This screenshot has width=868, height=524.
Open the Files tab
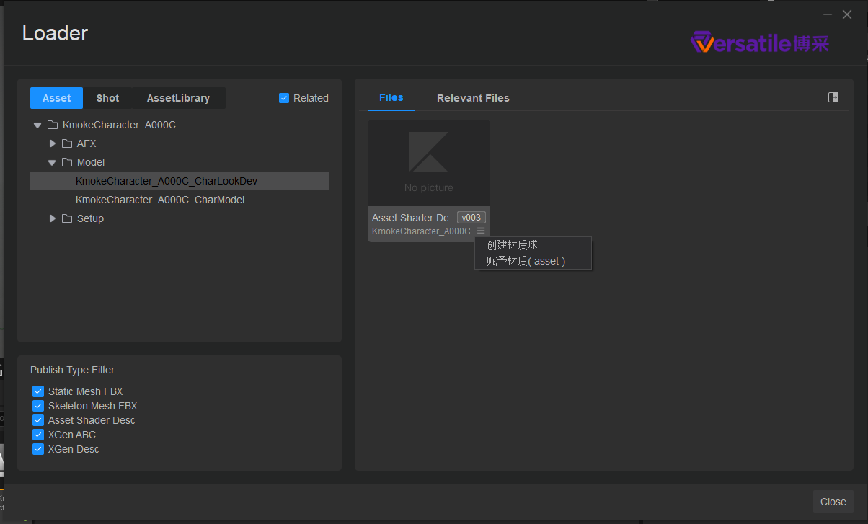[391, 97]
